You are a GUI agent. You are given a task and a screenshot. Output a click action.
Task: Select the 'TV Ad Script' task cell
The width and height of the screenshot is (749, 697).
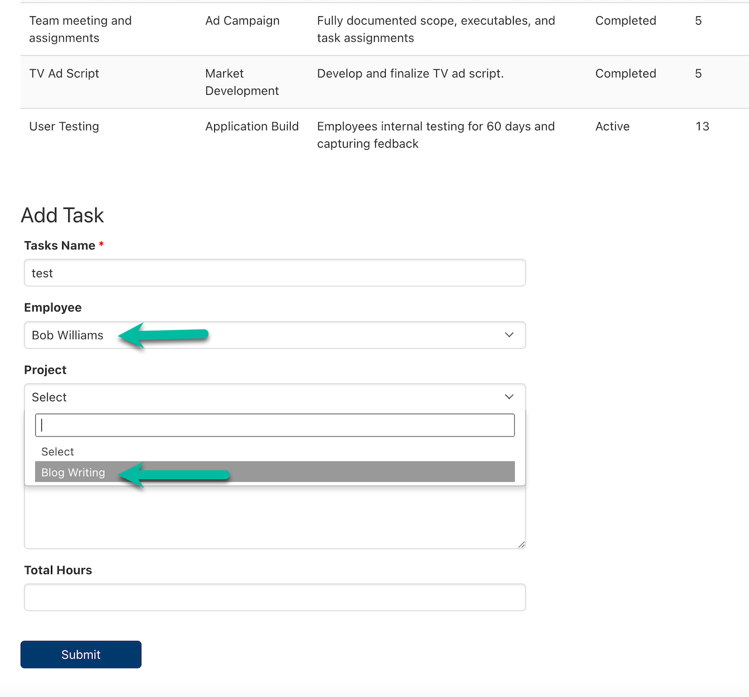(64, 74)
